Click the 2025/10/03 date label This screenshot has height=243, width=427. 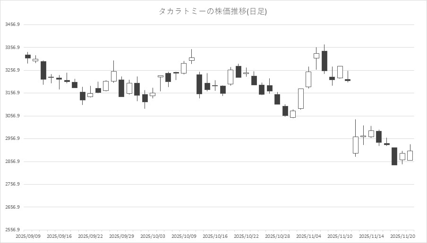pyautogui.click(x=153, y=236)
